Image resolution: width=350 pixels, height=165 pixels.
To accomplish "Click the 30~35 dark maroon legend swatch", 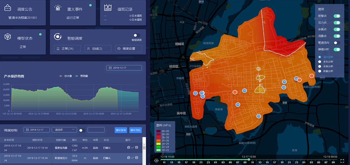I will 158,131.
